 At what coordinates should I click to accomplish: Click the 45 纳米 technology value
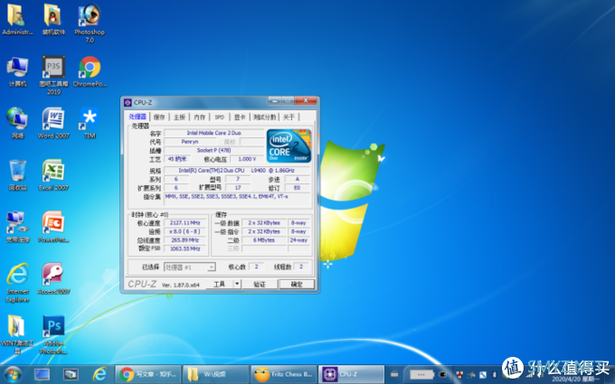click(x=177, y=159)
